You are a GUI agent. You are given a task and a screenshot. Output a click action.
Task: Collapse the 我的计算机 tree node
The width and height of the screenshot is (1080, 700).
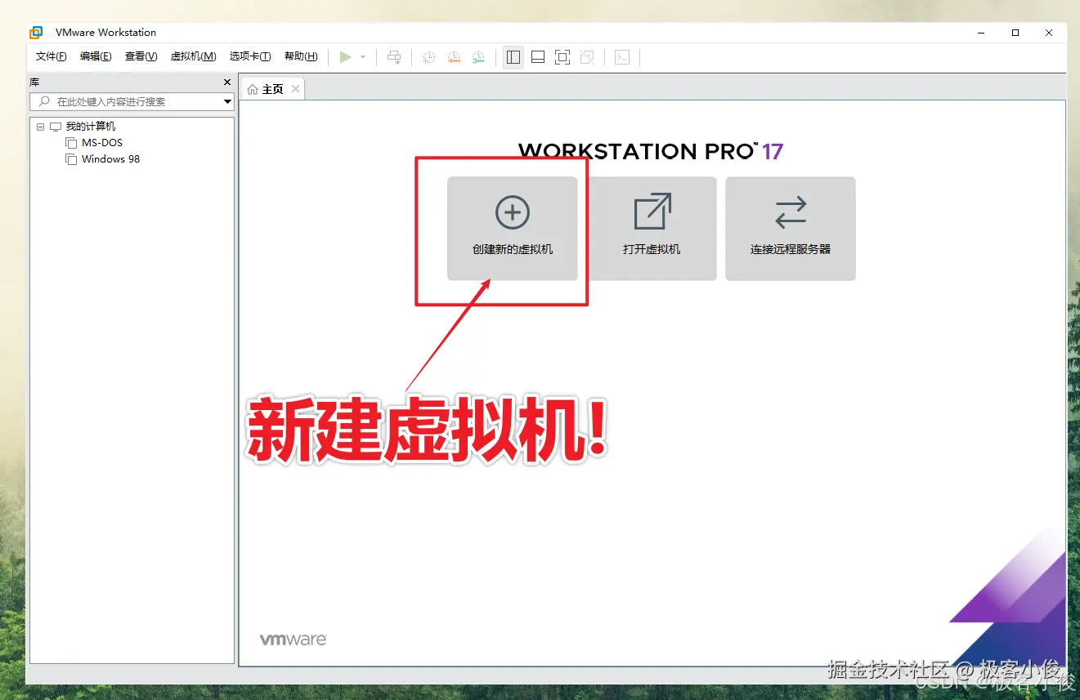[x=40, y=127]
